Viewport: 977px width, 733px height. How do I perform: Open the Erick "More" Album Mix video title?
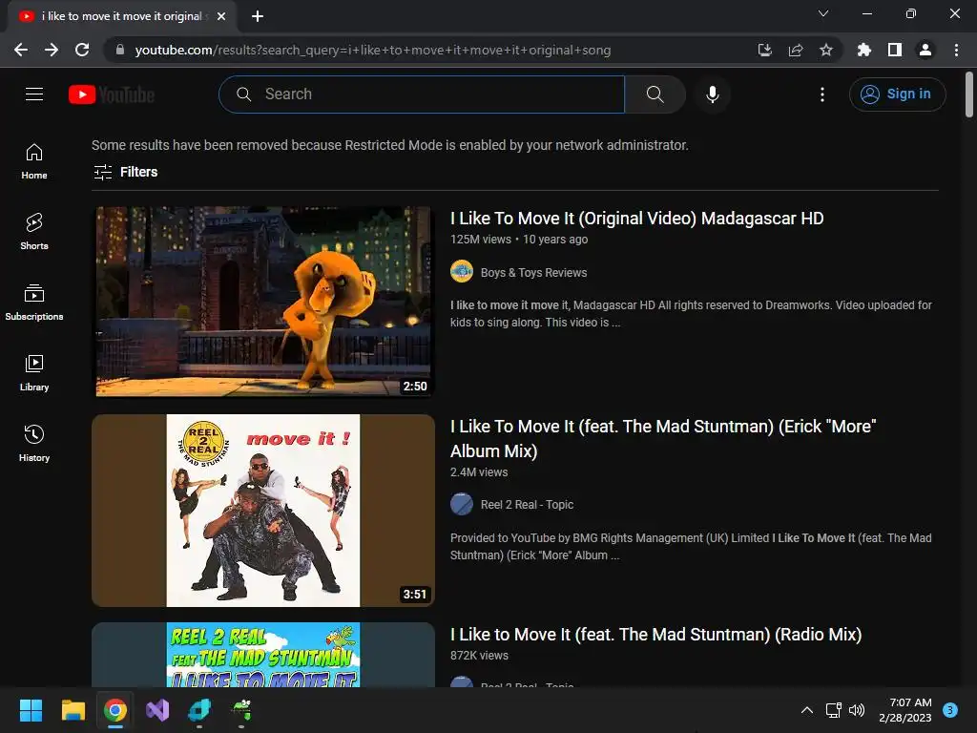tap(663, 439)
